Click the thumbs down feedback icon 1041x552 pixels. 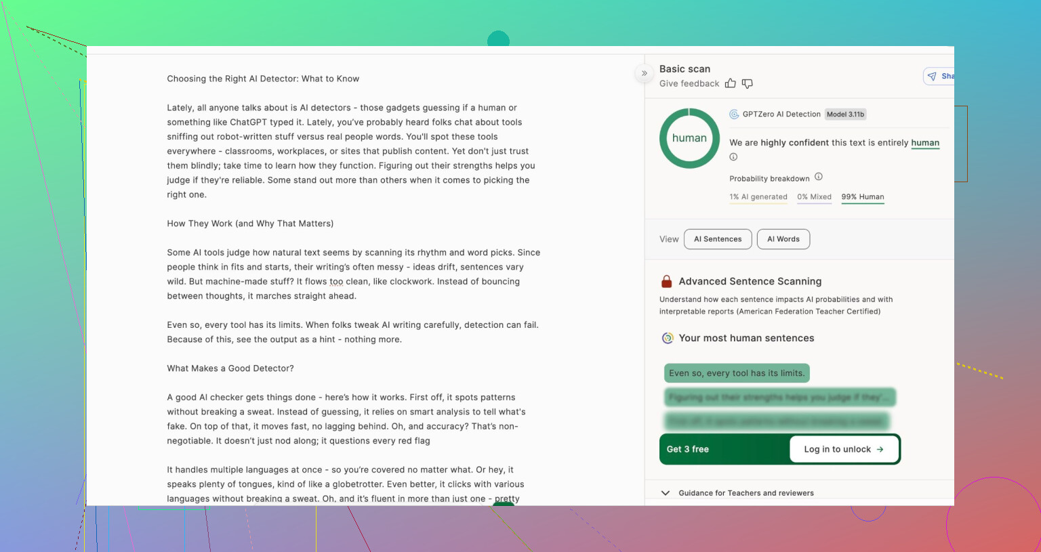pyautogui.click(x=748, y=83)
